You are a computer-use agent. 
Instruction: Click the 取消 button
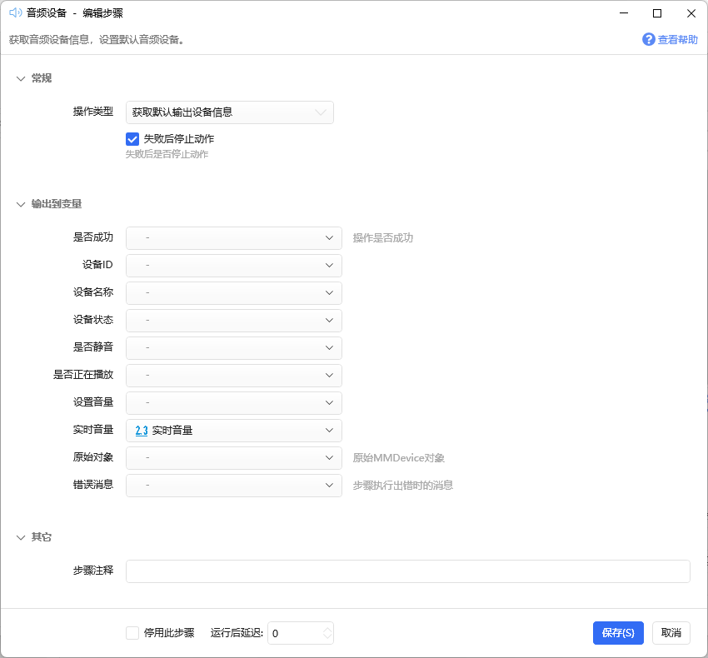pos(671,633)
